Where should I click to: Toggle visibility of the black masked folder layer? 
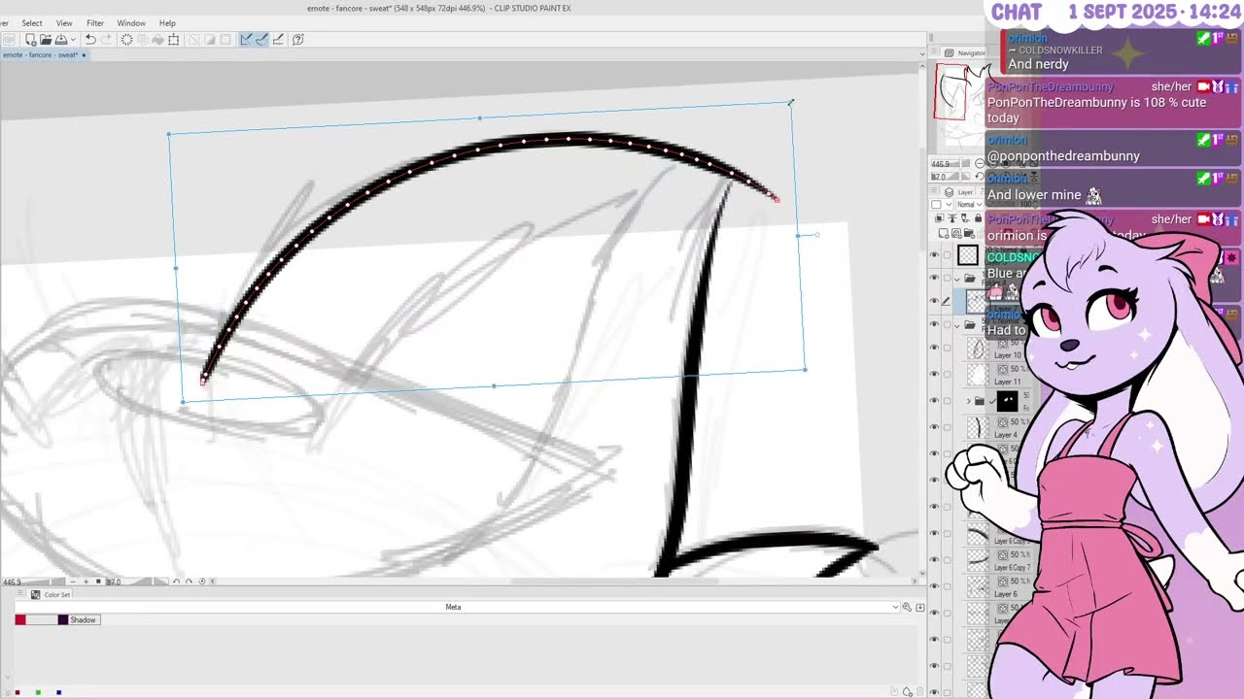pyautogui.click(x=935, y=401)
